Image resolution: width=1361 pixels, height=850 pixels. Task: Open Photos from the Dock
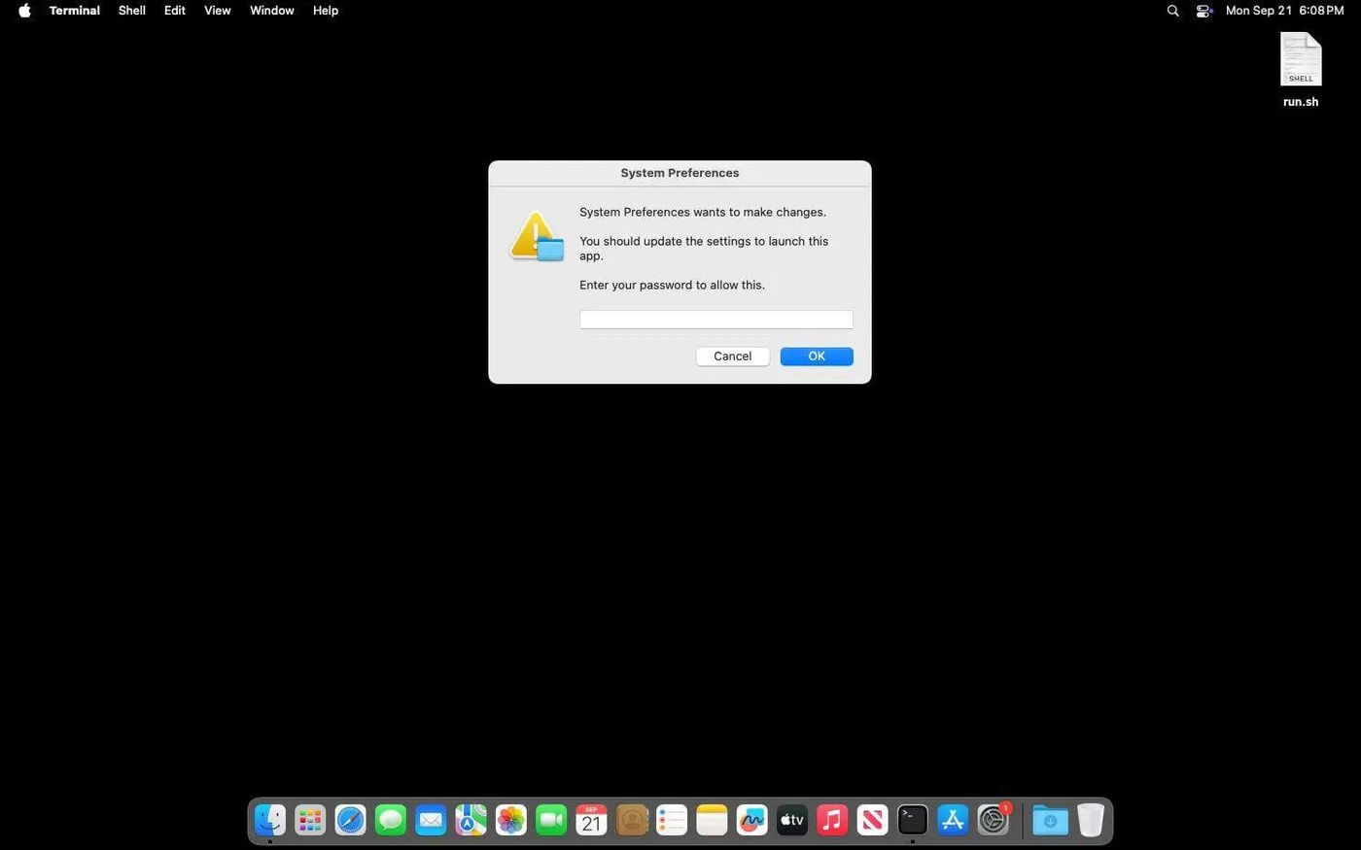pos(511,821)
